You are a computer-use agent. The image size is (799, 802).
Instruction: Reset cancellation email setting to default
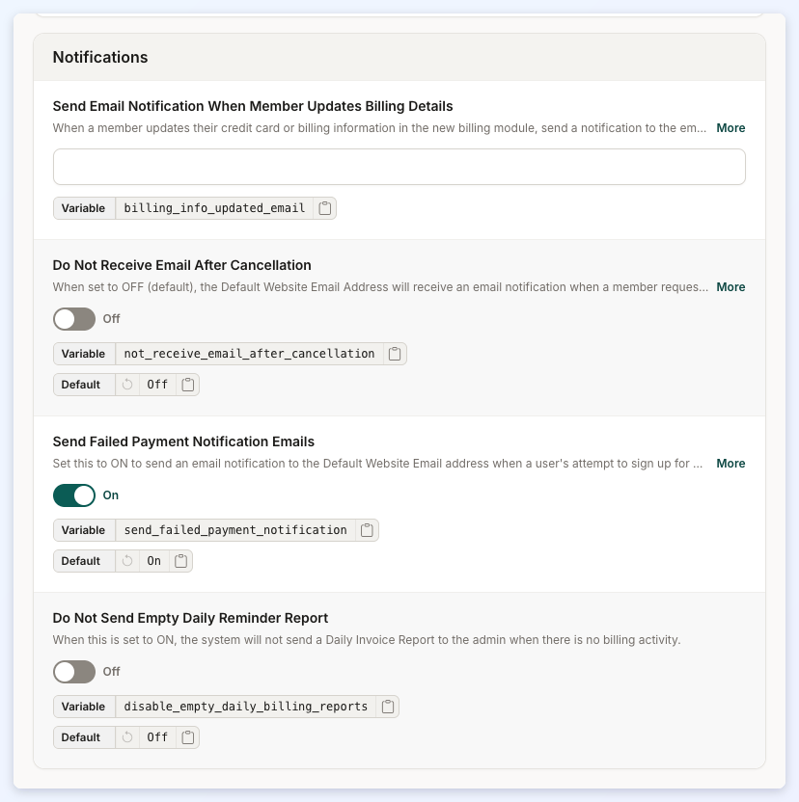point(127,385)
